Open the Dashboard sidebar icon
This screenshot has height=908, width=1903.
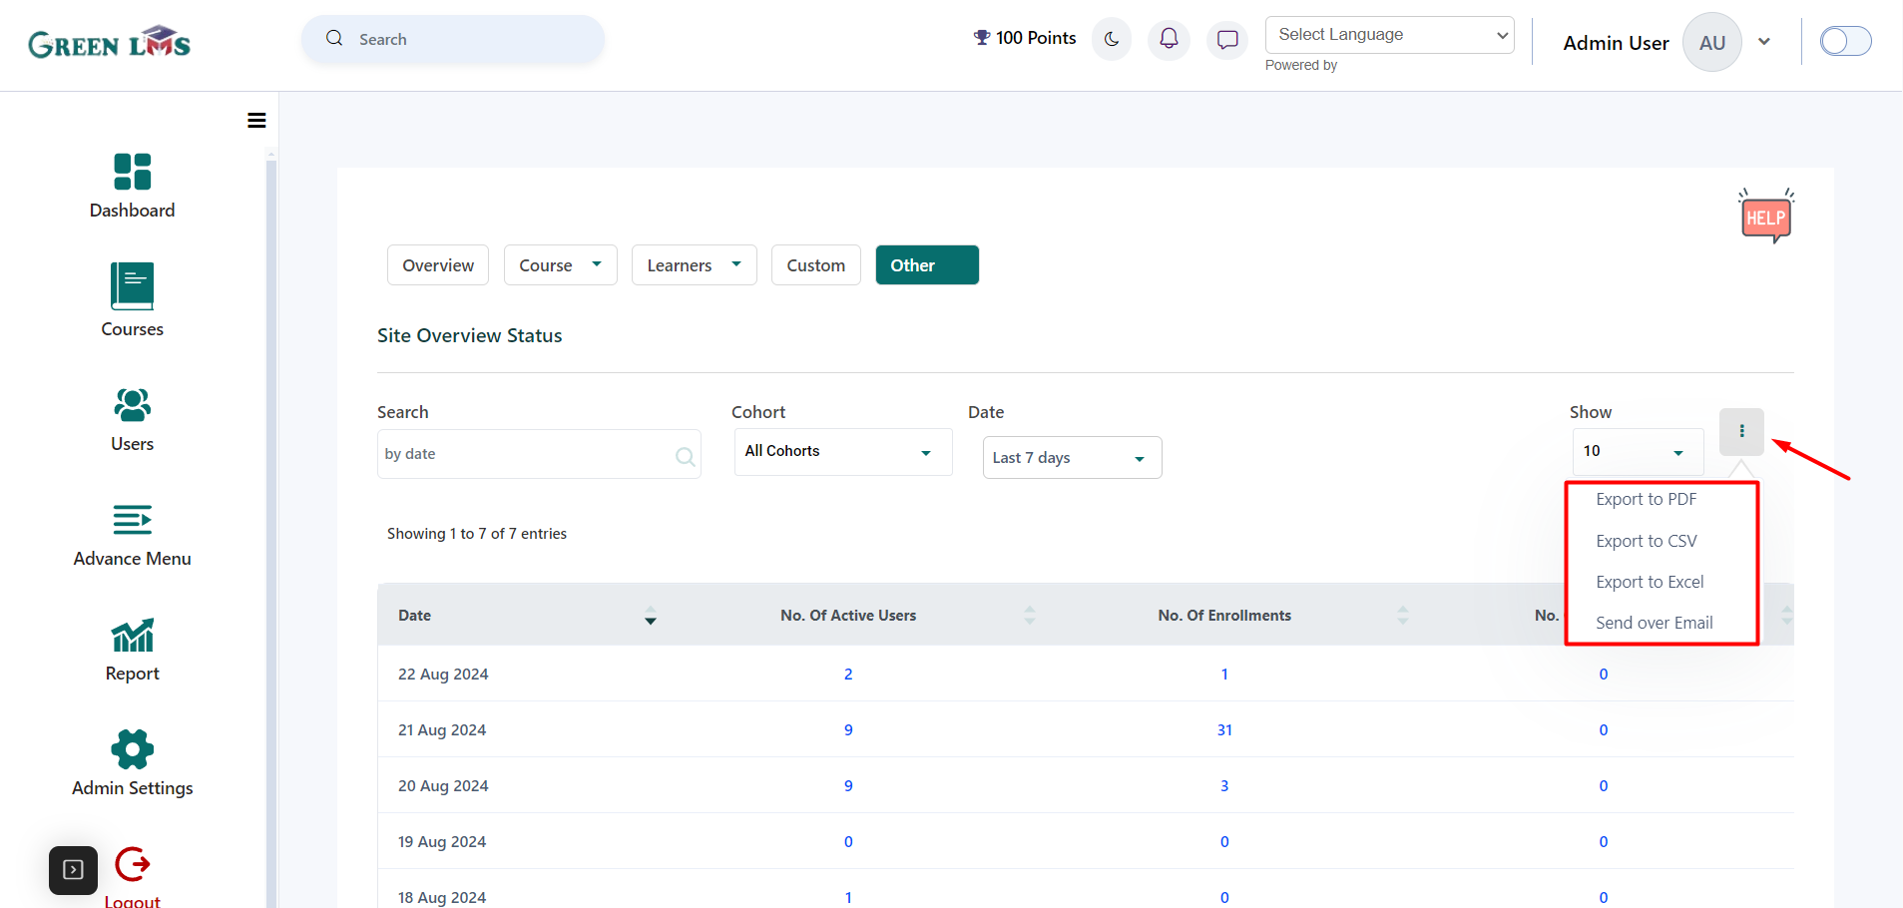[x=132, y=172]
